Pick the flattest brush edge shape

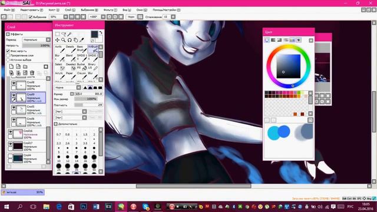[100, 88]
